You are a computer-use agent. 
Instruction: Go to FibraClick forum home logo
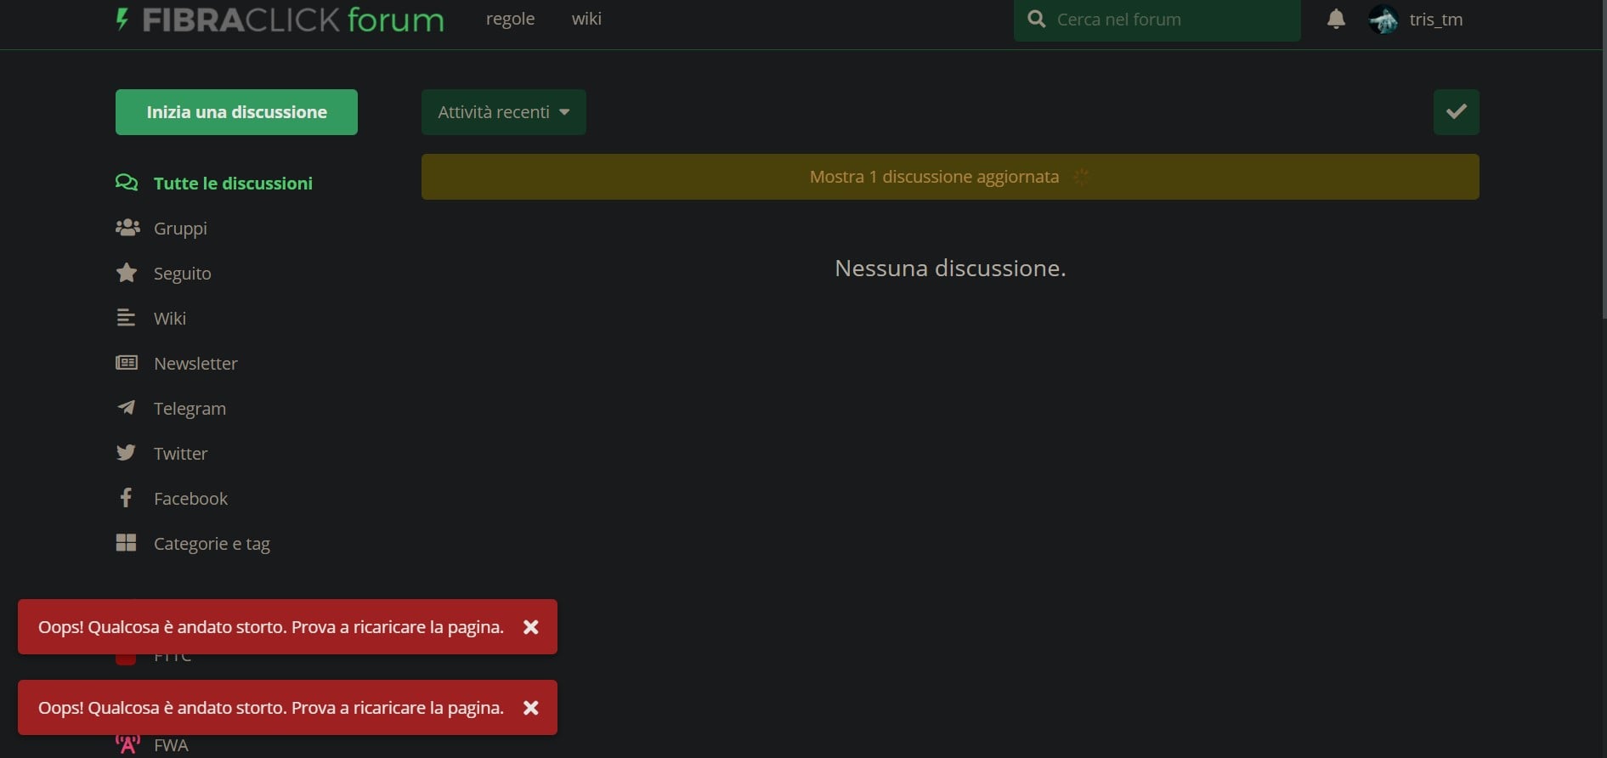click(x=280, y=20)
